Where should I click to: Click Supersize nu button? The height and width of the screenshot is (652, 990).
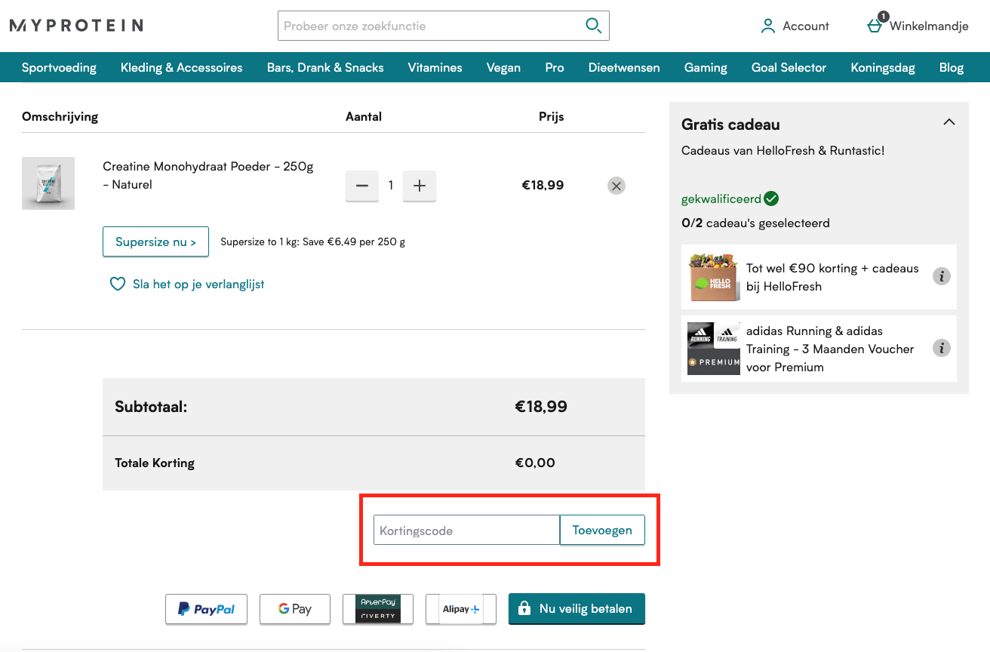[x=155, y=242]
